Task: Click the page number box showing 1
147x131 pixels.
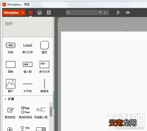Action: click(x=106, y=13)
